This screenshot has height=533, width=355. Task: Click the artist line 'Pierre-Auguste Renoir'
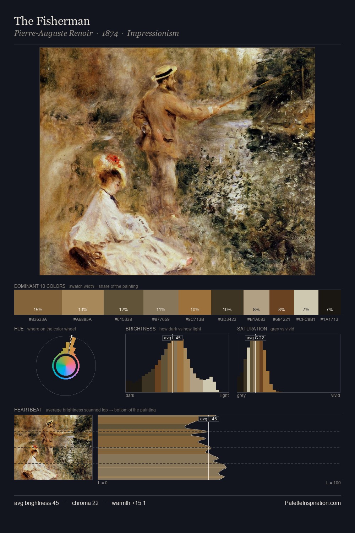(53, 33)
